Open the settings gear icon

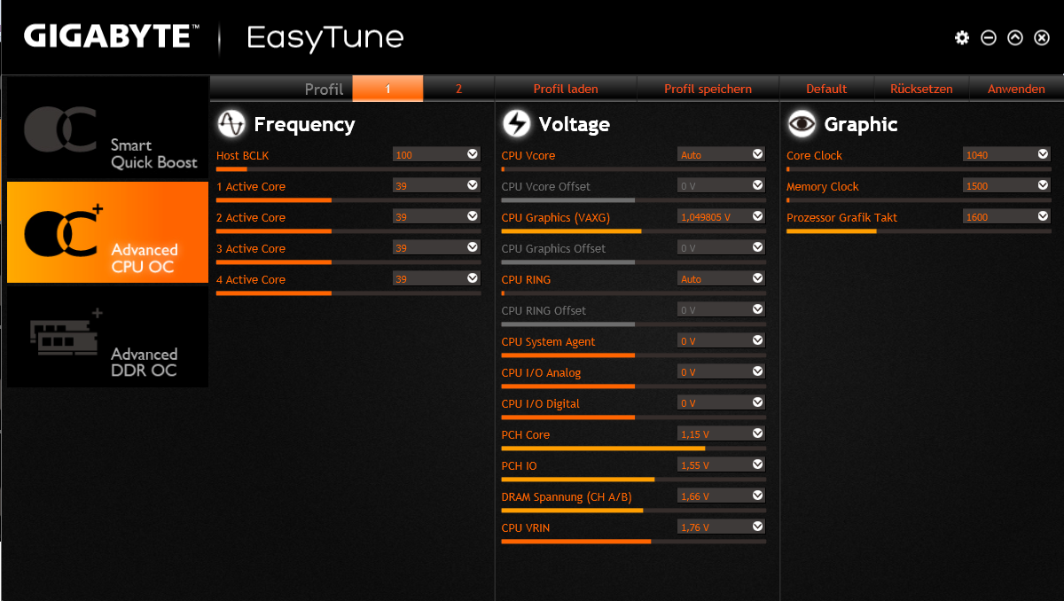click(962, 38)
